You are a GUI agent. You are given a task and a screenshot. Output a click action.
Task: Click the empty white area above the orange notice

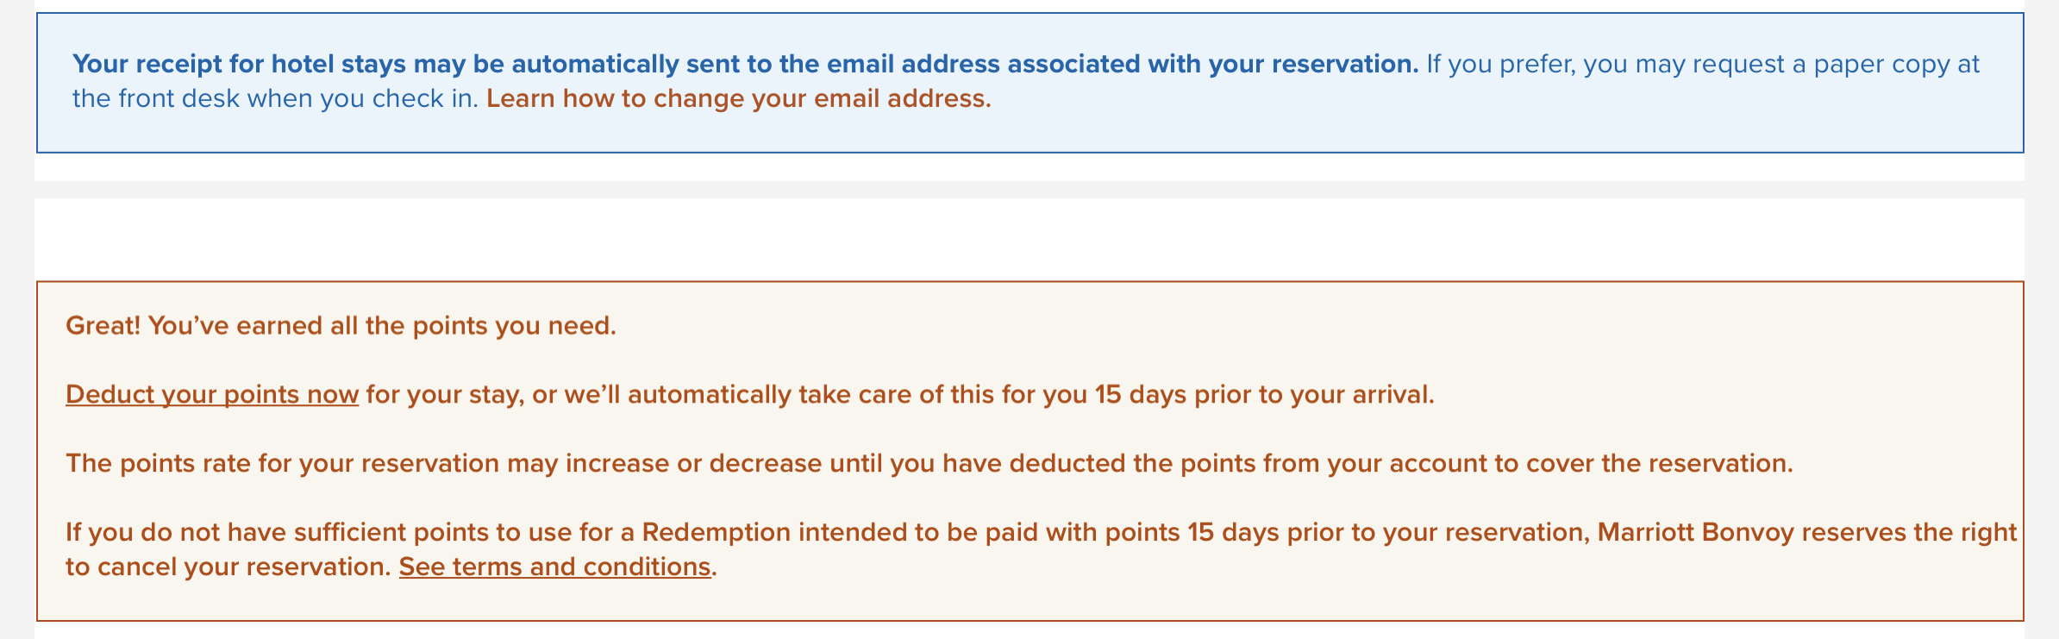tap(1029, 240)
